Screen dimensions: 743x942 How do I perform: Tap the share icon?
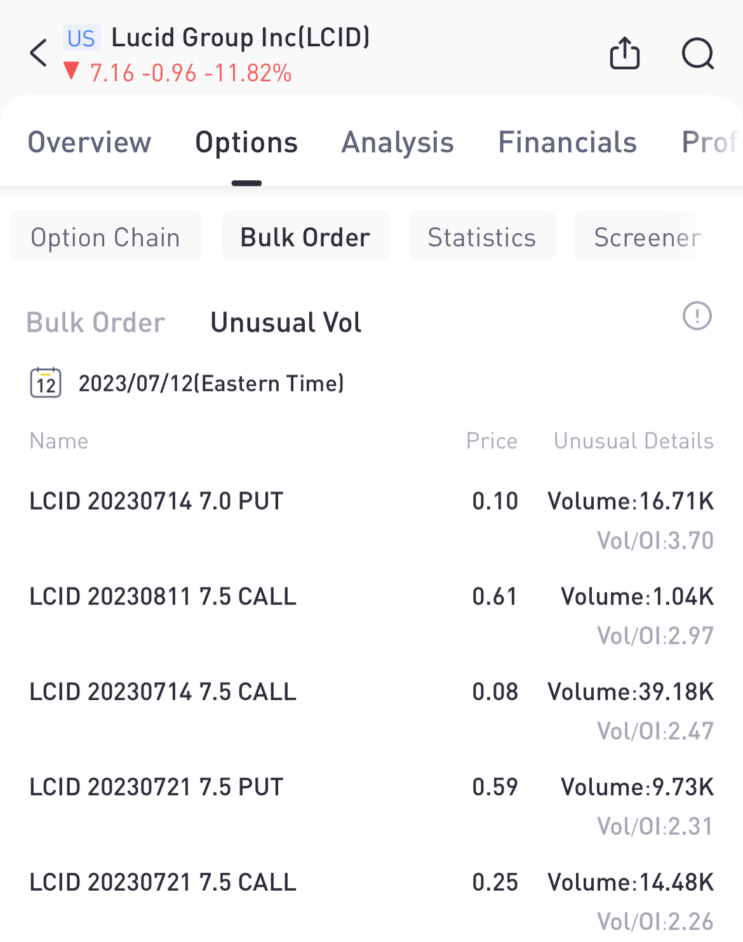[x=624, y=53]
